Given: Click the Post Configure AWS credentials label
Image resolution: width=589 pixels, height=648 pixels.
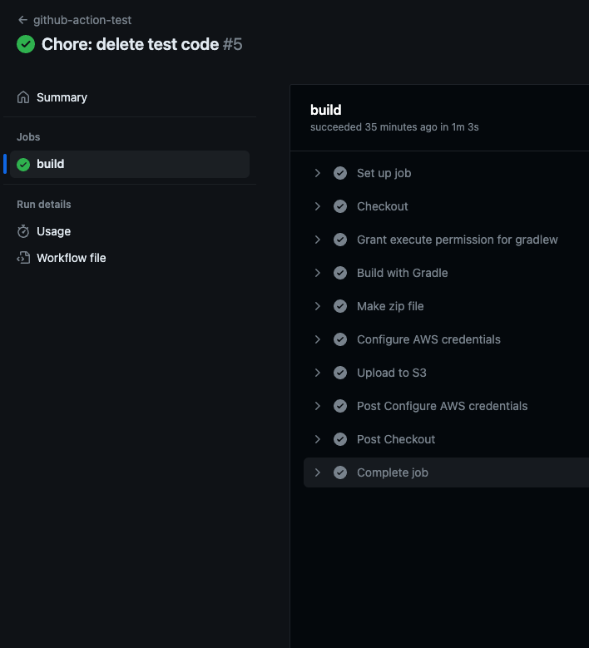Looking at the screenshot, I should 443,406.
